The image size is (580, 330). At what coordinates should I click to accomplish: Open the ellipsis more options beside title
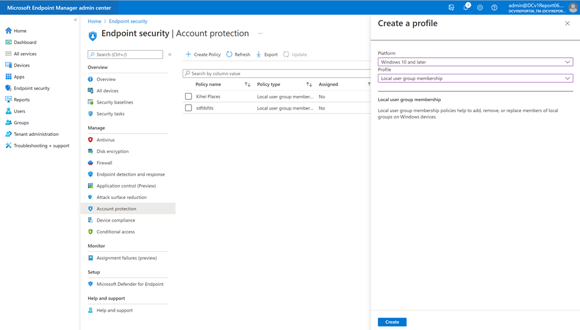click(x=261, y=33)
